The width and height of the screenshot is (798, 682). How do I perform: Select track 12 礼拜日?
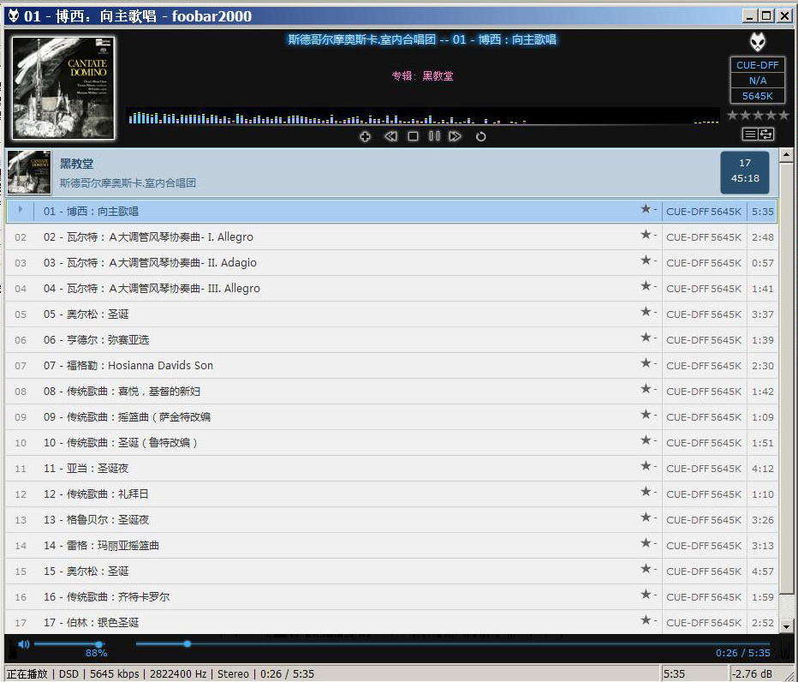click(x=391, y=494)
